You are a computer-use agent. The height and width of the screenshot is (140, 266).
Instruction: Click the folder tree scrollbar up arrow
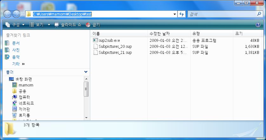(86, 79)
